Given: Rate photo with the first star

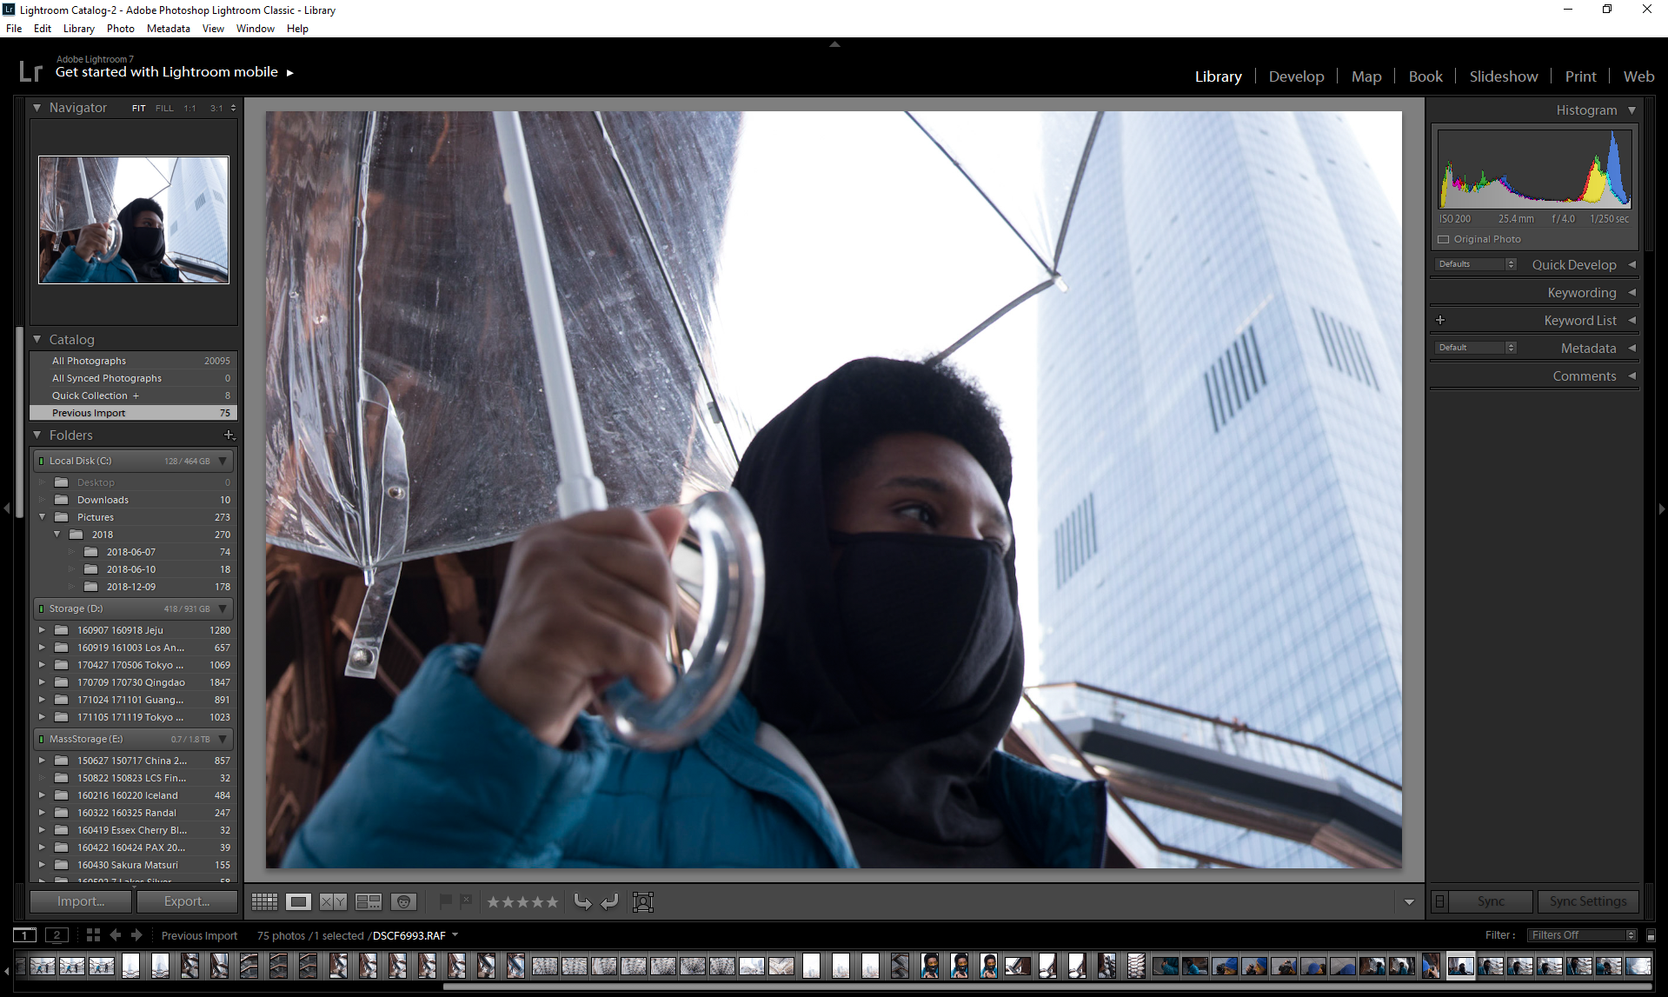Looking at the screenshot, I should tap(494, 902).
